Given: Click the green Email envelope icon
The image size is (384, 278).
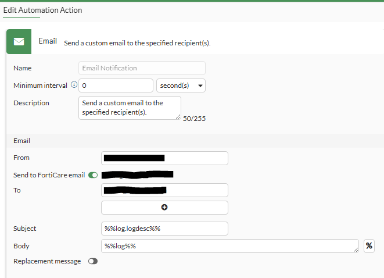Looking at the screenshot, I should [19, 42].
